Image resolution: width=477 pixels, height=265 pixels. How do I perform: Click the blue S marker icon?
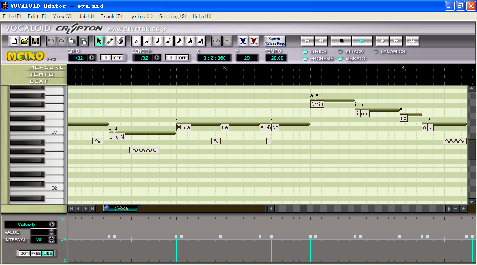[243, 40]
